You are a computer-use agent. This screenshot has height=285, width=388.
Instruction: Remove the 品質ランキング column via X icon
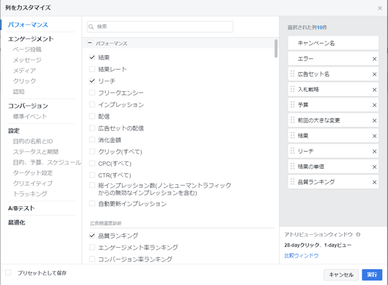pyautogui.click(x=375, y=182)
